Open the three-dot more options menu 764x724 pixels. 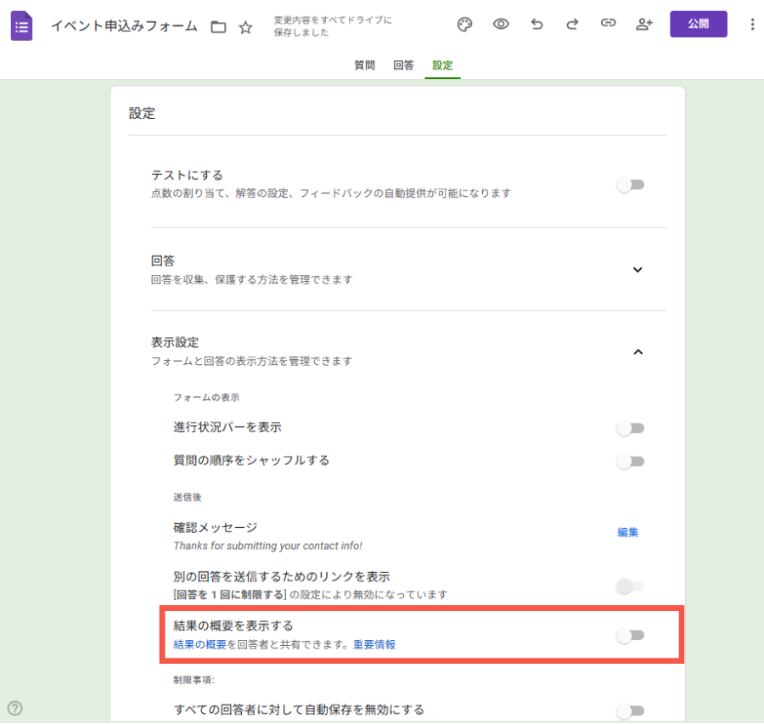pos(751,25)
